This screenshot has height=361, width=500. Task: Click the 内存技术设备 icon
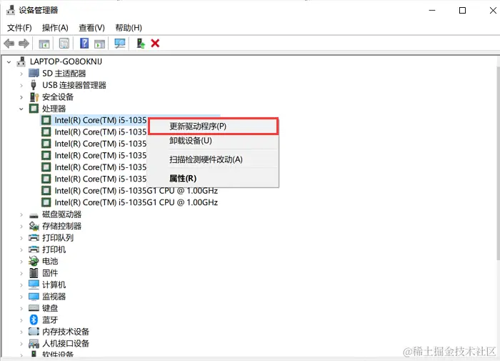click(x=34, y=331)
